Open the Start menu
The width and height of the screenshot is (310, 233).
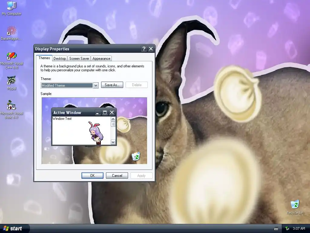[14, 228]
